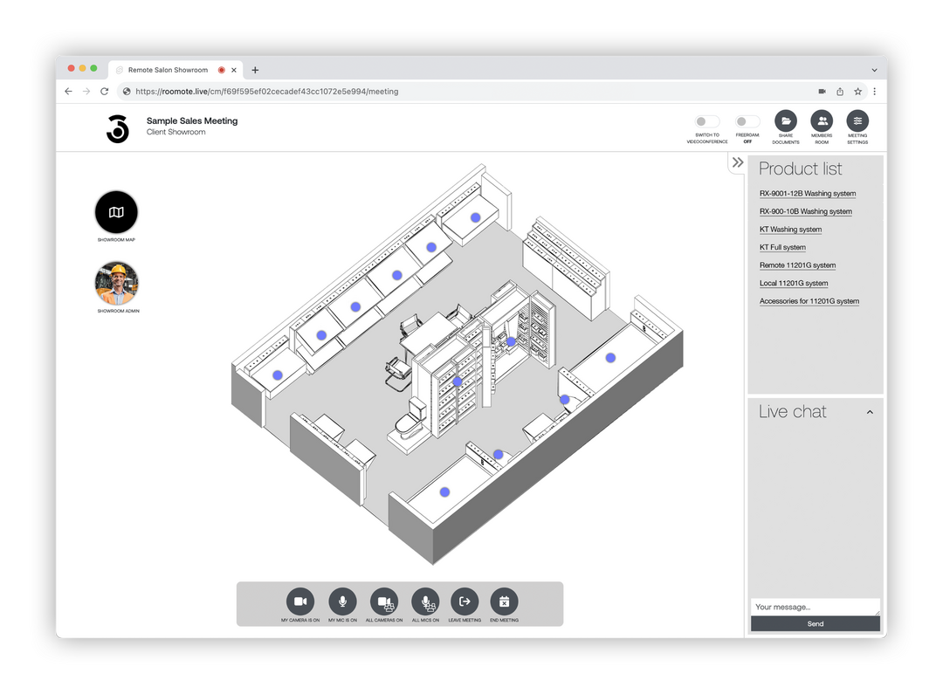943x694 pixels.
Task: Open the RX-9001-12B Washing system link
Action: tap(808, 193)
